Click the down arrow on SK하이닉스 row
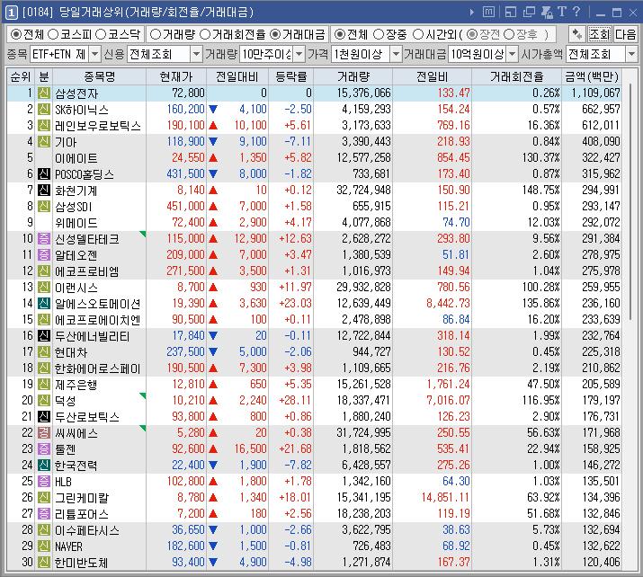Image resolution: width=643 pixels, height=577 pixels. [x=213, y=109]
